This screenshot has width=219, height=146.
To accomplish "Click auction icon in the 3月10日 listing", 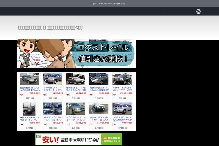I will [91, 95].
